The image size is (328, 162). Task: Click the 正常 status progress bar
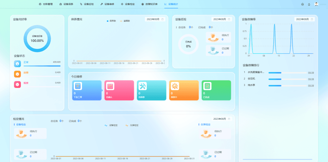pos(42,66)
